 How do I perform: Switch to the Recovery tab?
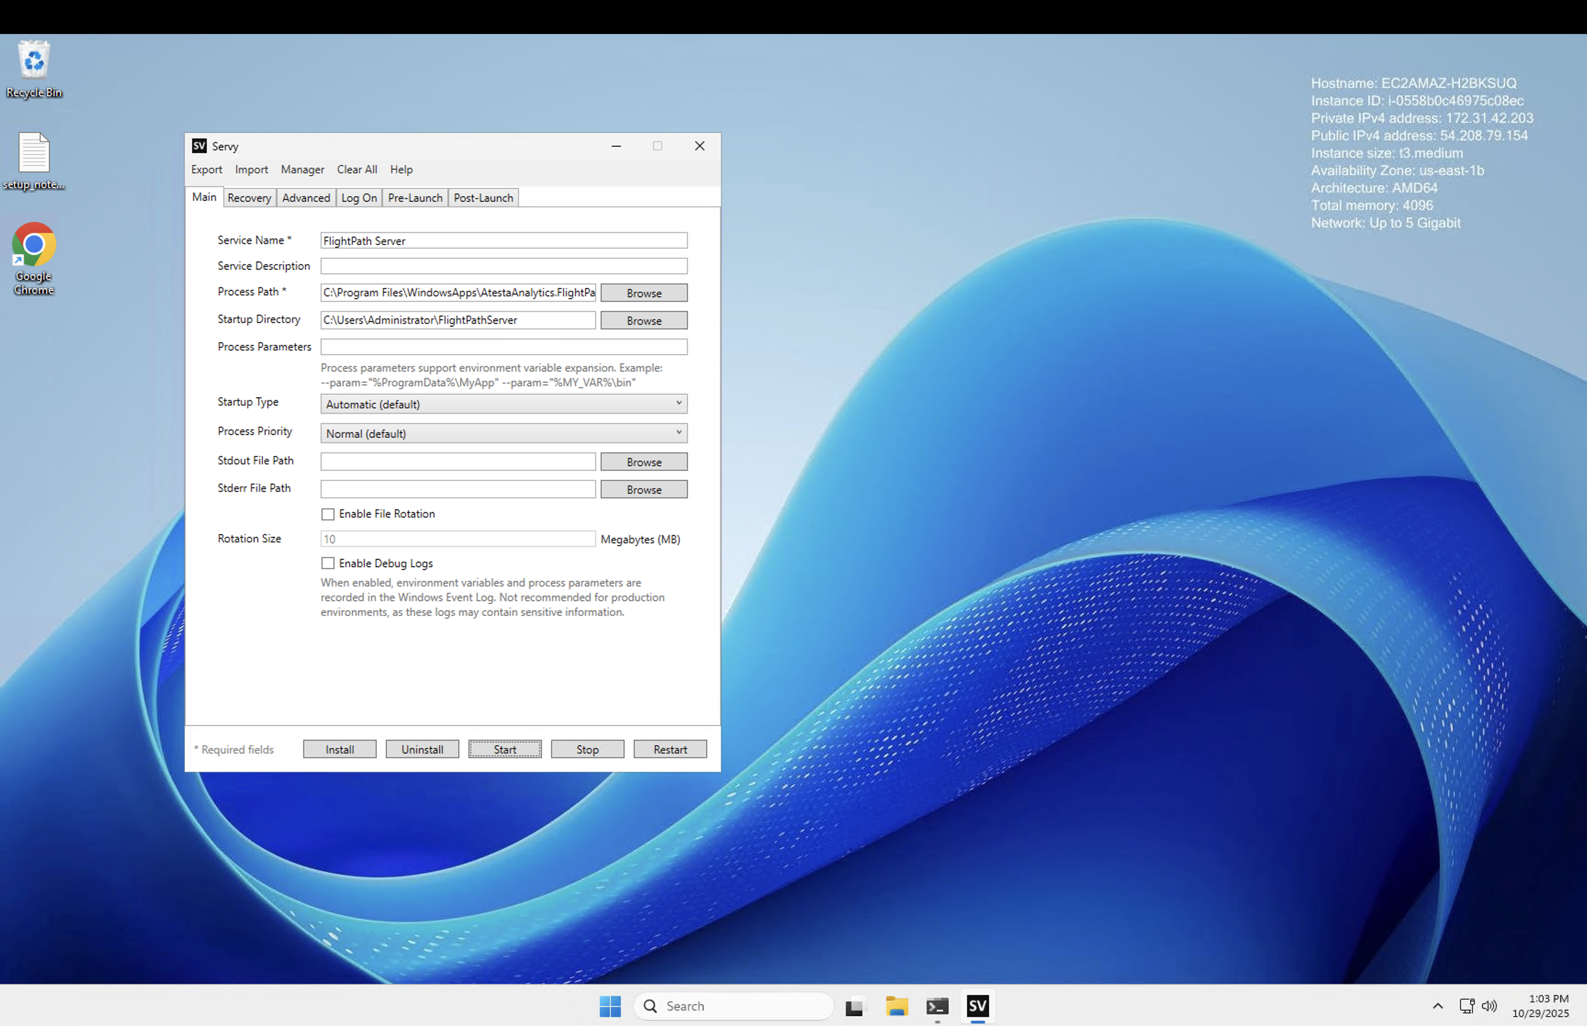coord(249,198)
